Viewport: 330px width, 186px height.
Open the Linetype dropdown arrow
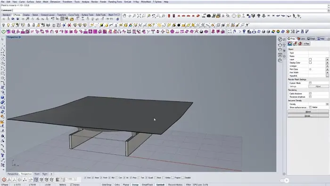point(327,66)
